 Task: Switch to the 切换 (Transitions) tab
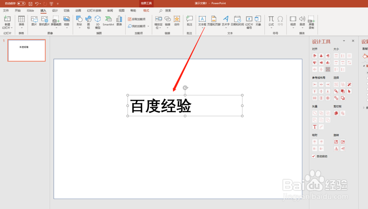(67, 11)
